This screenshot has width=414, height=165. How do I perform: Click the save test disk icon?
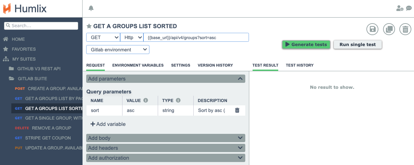click(x=372, y=29)
